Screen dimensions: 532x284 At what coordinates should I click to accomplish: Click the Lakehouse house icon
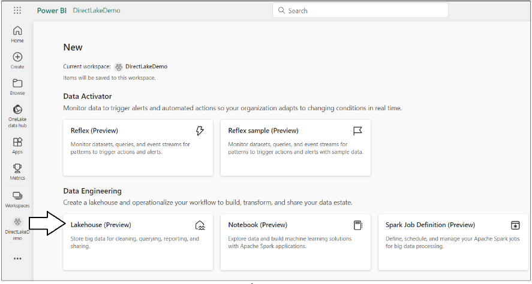click(200, 225)
